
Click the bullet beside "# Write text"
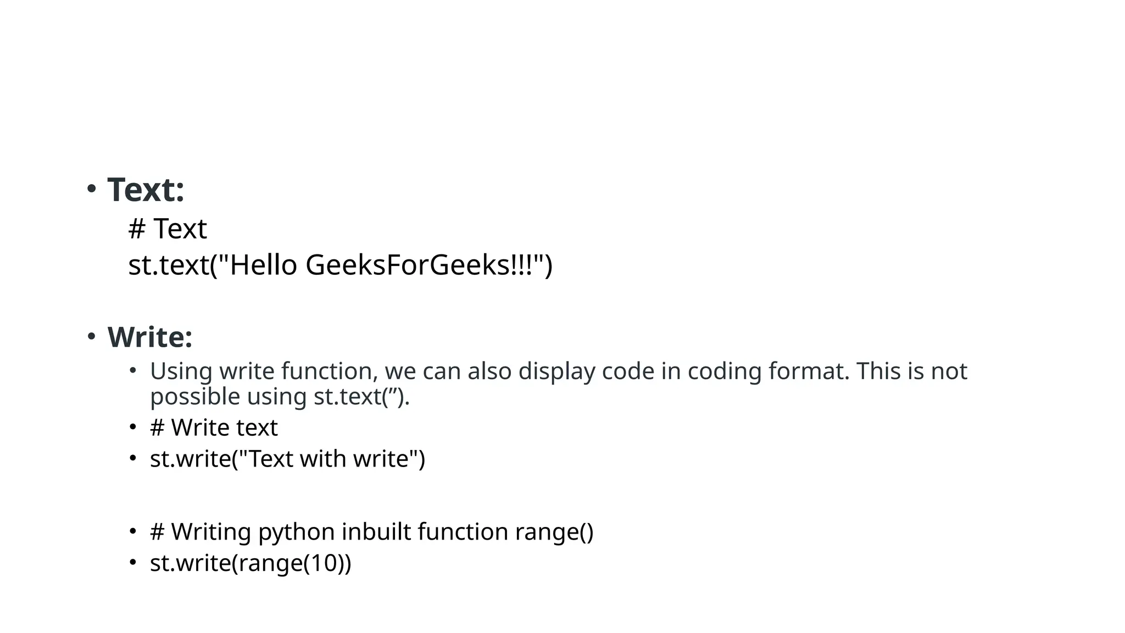(x=132, y=426)
